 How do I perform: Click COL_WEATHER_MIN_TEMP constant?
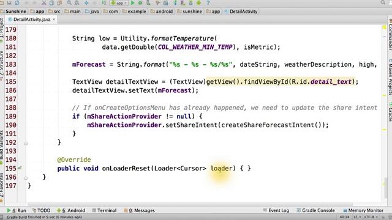tap(195, 47)
